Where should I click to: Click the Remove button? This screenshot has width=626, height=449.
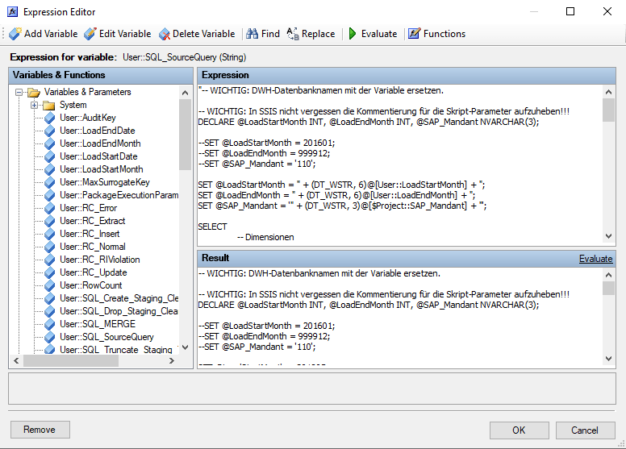[x=40, y=430]
